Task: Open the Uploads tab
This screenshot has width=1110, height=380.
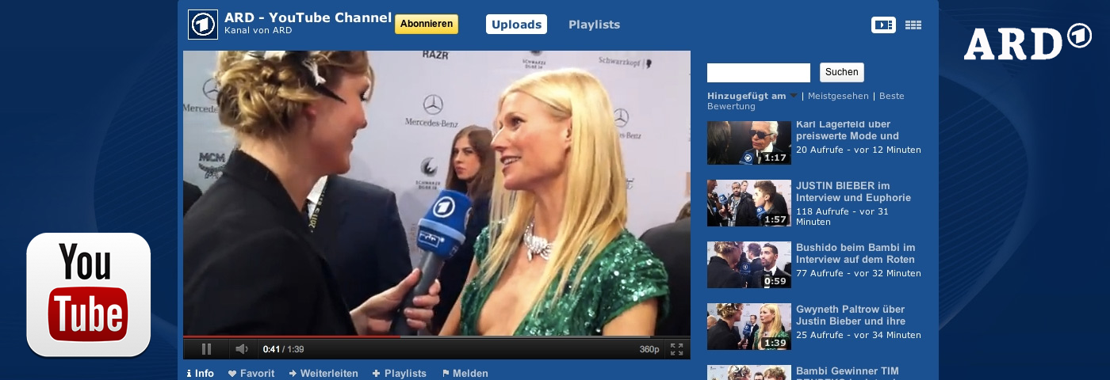Action: [516, 25]
